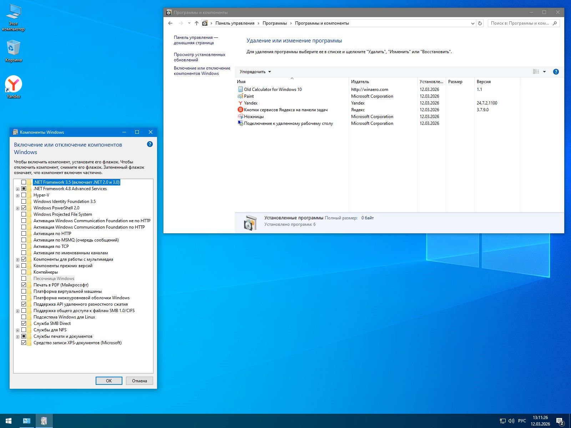Click the up-arrow navigation icon
The image size is (571, 428).
[196, 23]
